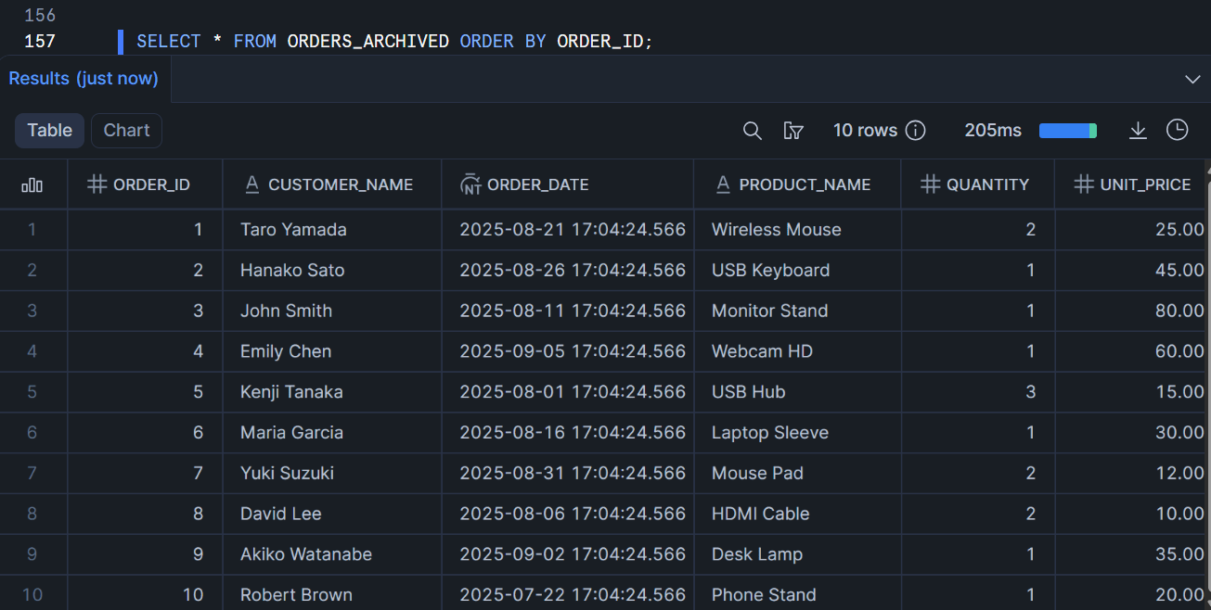Image resolution: width=1211 pixels, height=610 pixels.
Task: Click the ORDER_ID number type icon
Action: click(x=97, y=184)
